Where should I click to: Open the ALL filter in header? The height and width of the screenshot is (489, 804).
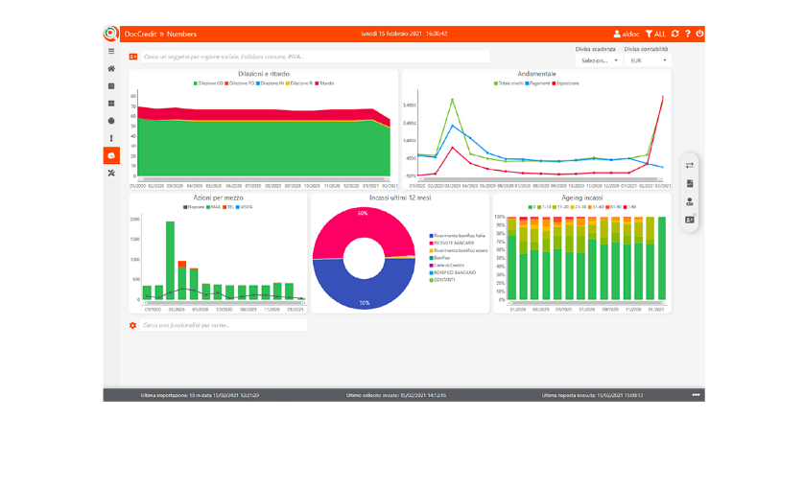[x=655, y=34]
